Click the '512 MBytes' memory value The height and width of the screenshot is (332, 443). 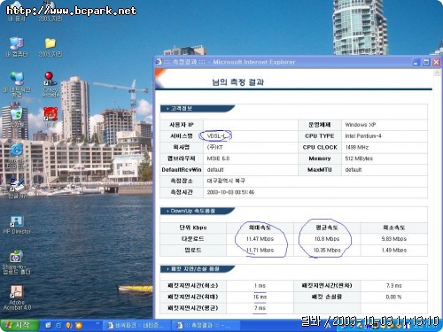pyautogui.click(x=359, y=158)
